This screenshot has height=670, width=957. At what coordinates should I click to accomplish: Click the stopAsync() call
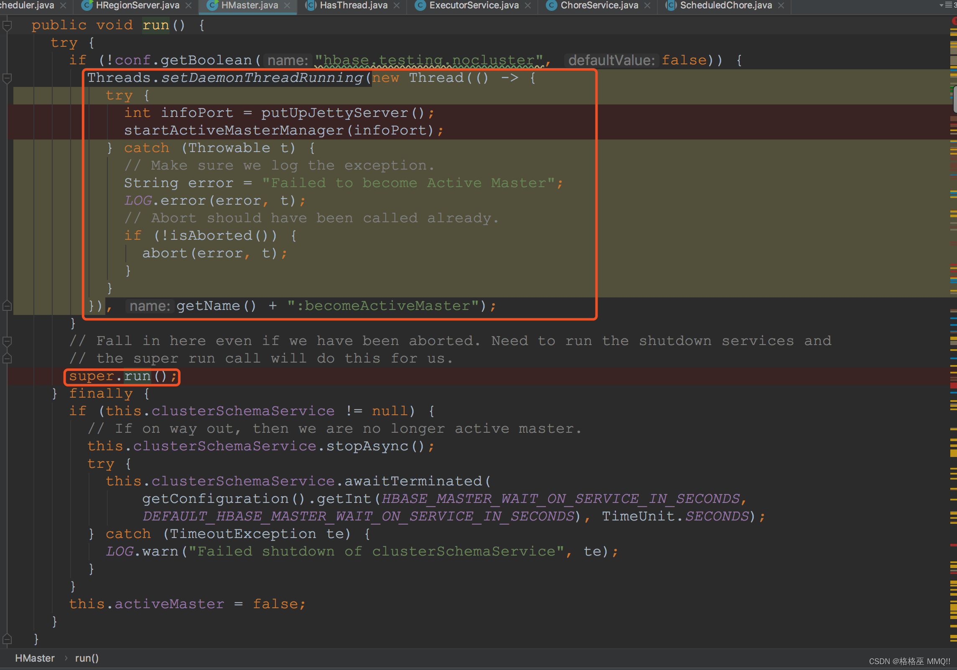click(375, 447)
